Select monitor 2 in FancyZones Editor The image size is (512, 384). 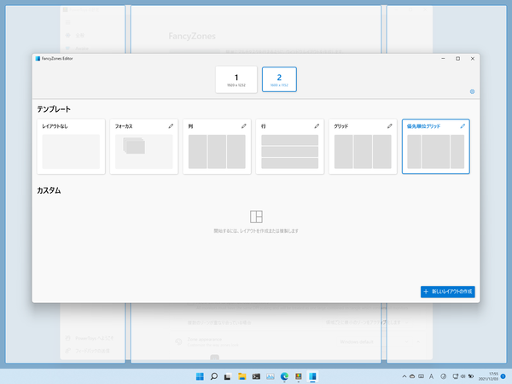click(x=279, y=79)
